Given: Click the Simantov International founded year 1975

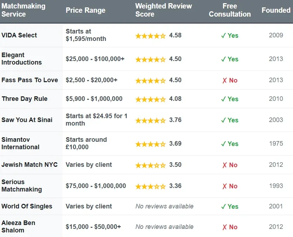Looking at the screenshot, I should (x=276, y=144).
